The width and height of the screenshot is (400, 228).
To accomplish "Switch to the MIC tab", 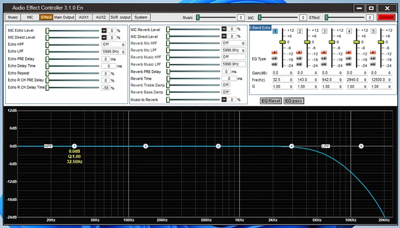I will 30,17.
